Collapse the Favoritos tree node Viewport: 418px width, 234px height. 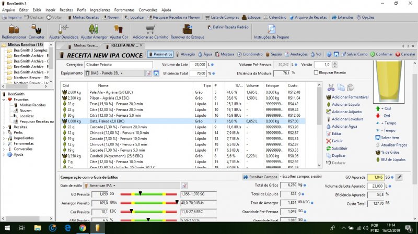pos(4,100)
